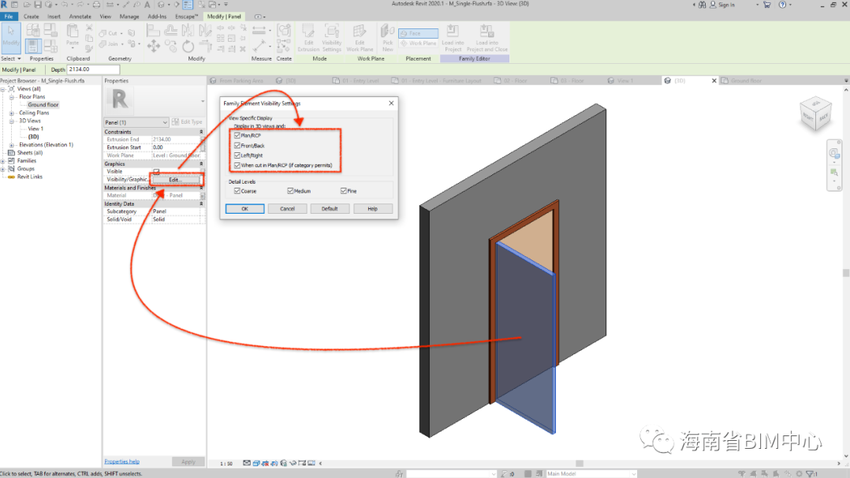Viewport: 850px width, 478px height.
Task: Open Visibility Settings from the ribbon
Action: pos(332,36)
